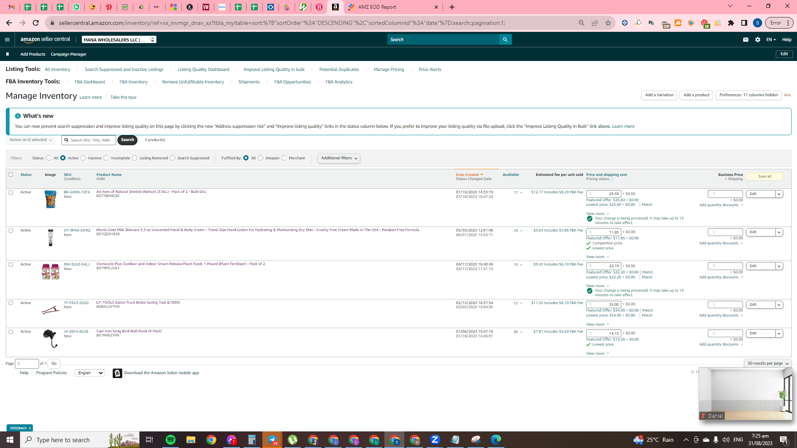This screenshot has width=797, height=448.
Task: Click the Osmocote Plant Food product thumbnail
Action: (51, 271)
